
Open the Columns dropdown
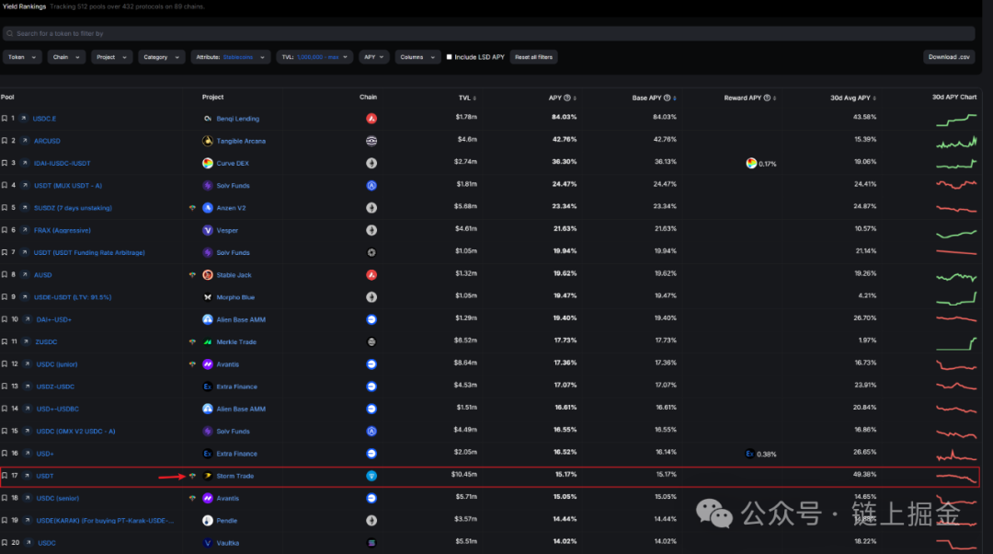pyautogui.click(x=417, y=57)
